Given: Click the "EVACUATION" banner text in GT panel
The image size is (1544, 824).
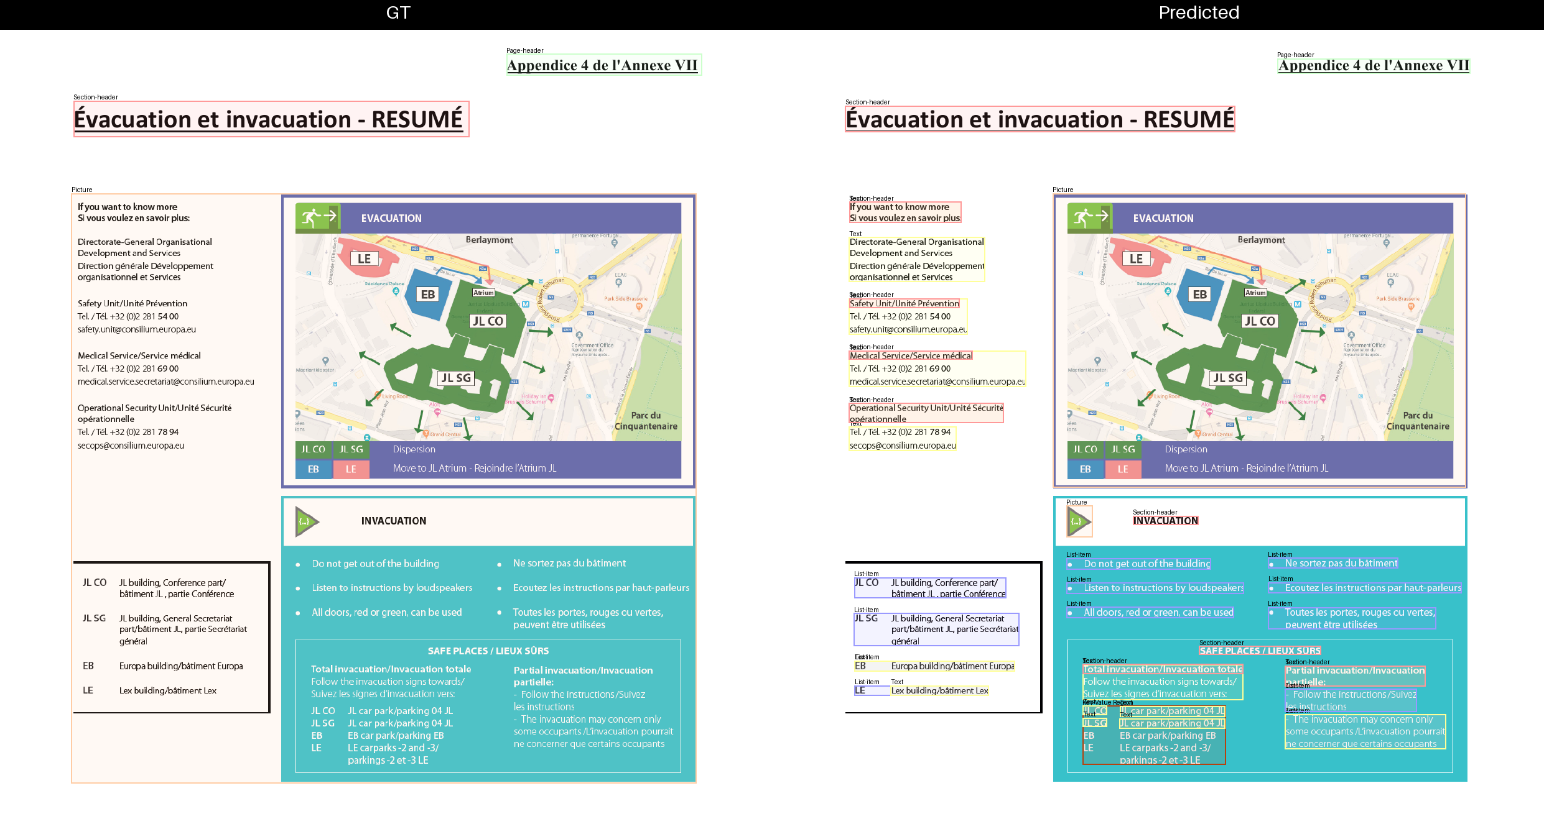Looking at the screenshot, I should (391, 218).
